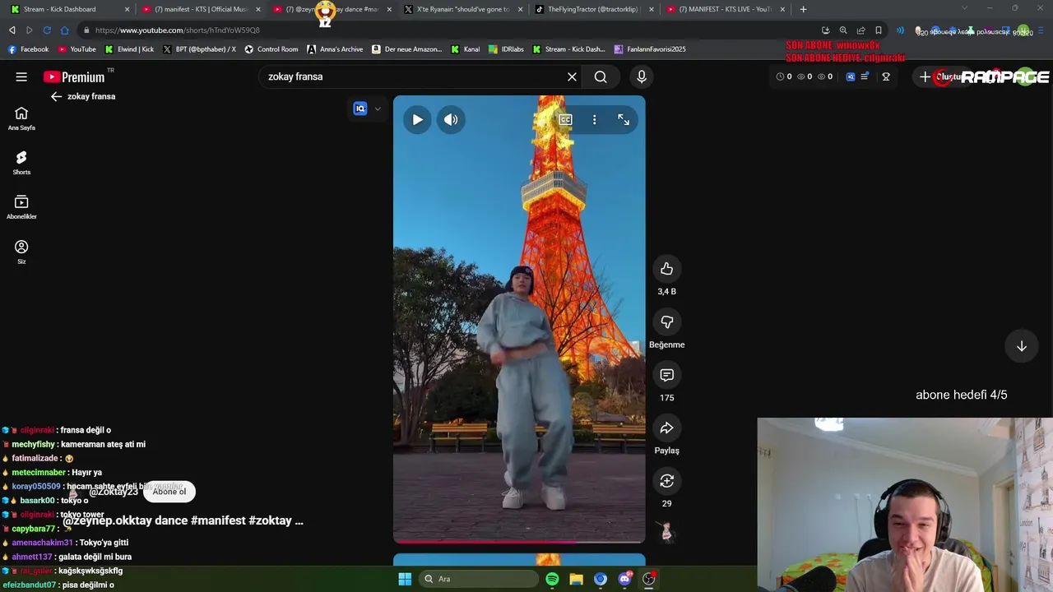The width and height of the screenshot is (1053, 592).
Task: Click the youtube.com/shorts address bar
Action: coord(444,30)
